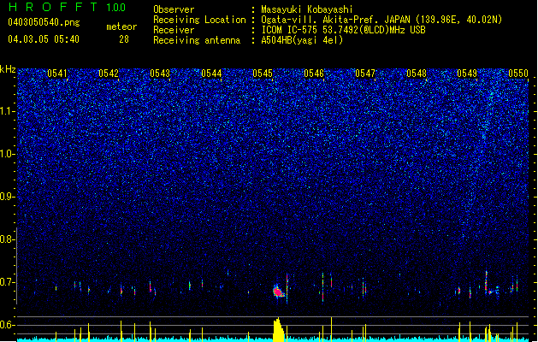
Task: Select observer name Masayuki Kobayashi
Action: click(x=307, y=9)
